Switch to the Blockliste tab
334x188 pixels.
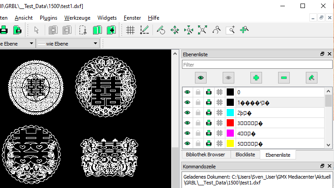(245, 155)
